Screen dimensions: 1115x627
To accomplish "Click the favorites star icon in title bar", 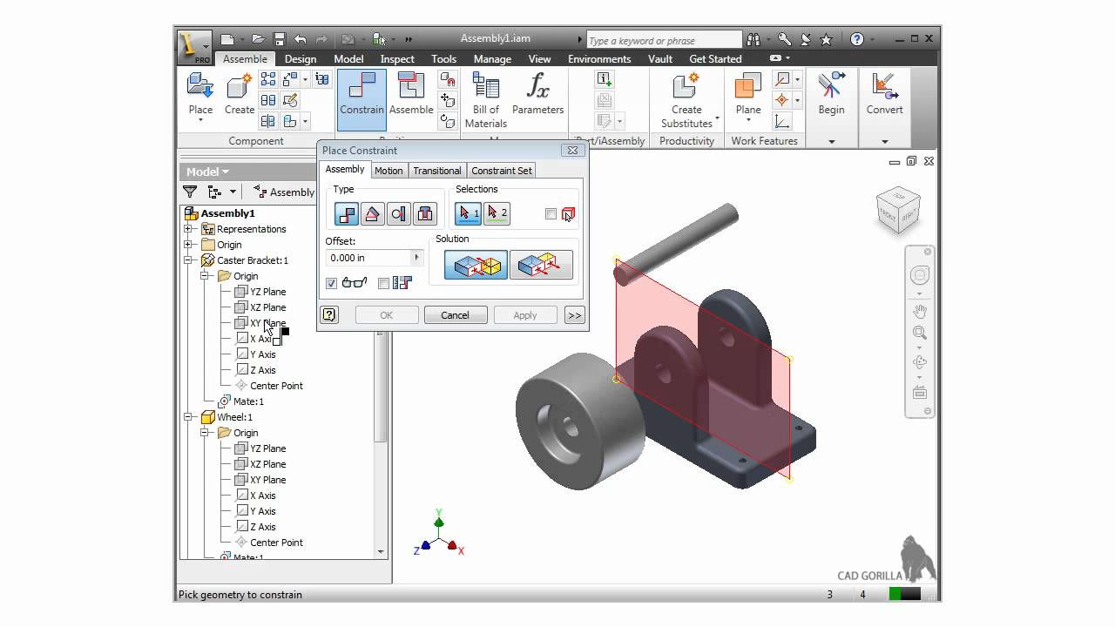I will point(827,39).
